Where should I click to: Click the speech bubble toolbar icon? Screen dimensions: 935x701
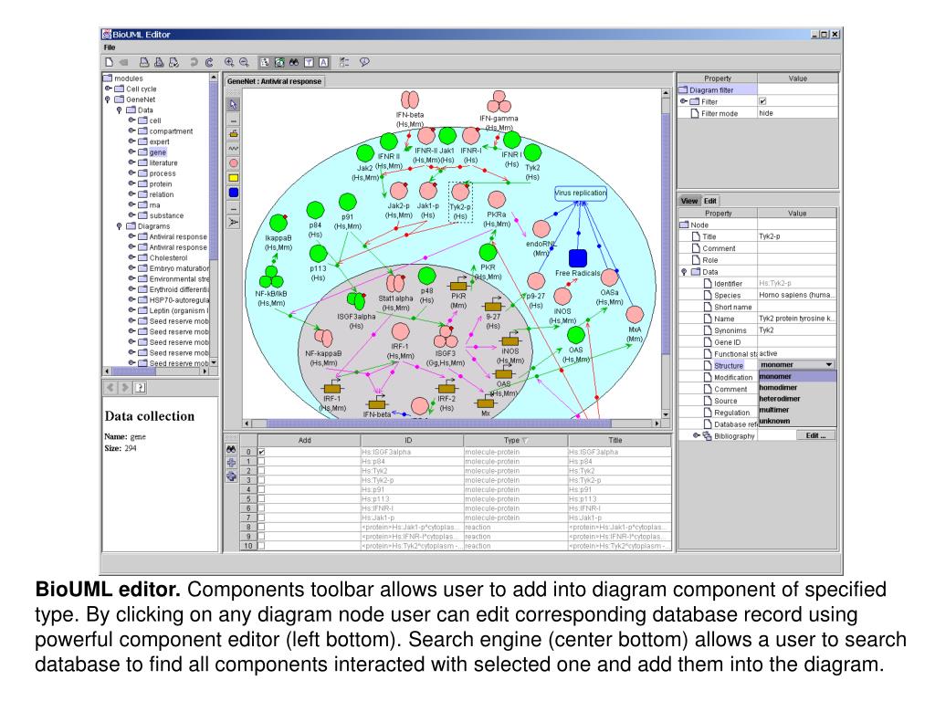(x=364, y=62)
